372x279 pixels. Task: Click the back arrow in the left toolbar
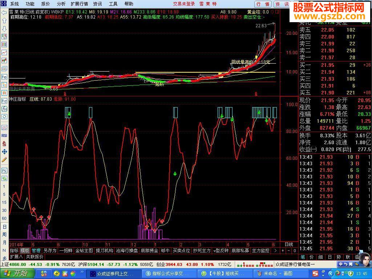coord(4,13)
